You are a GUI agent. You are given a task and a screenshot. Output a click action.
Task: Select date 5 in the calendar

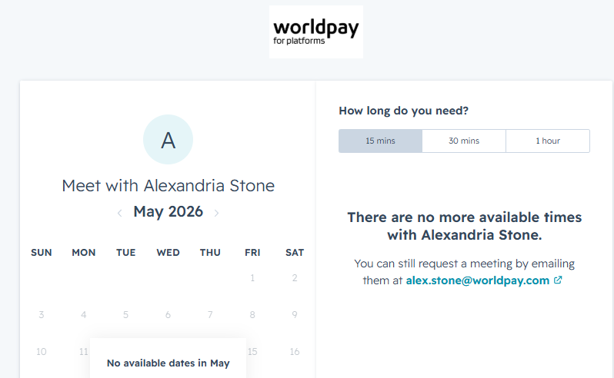coord(125,315)
